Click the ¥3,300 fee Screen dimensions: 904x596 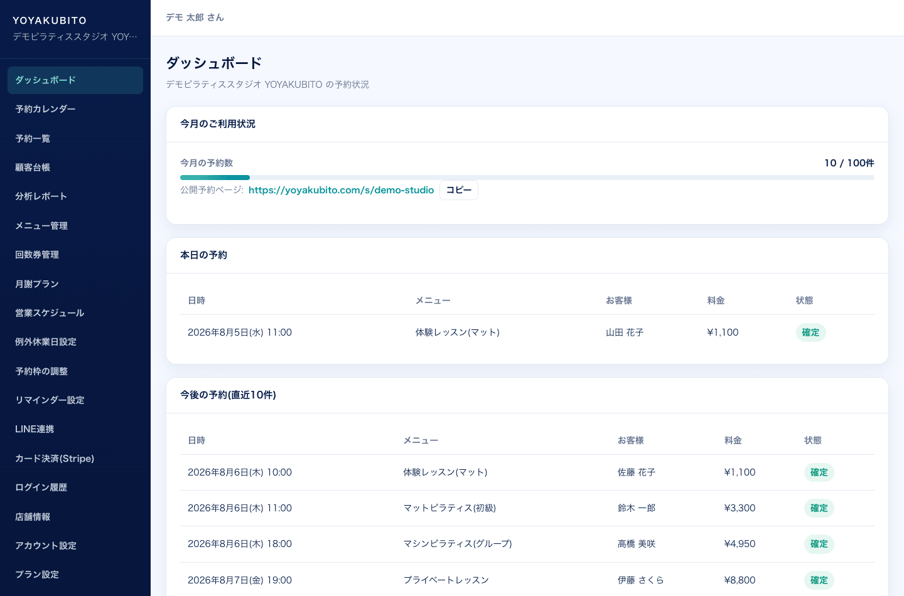point(740,508)
